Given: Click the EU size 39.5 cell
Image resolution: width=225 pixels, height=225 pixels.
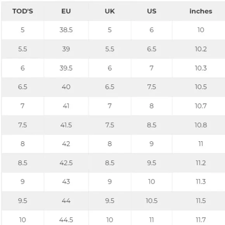Looking at the screenshot, I should pyautogui.click(x=66, y=68).
